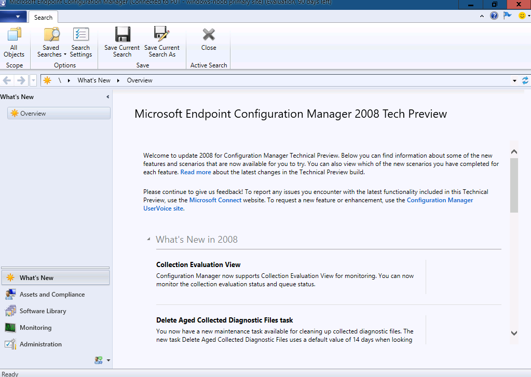Image resolution: width=531 pixels, height=377 pixels.
Task: Click the navigate Back arrow
Action: (x=7, y=80)
